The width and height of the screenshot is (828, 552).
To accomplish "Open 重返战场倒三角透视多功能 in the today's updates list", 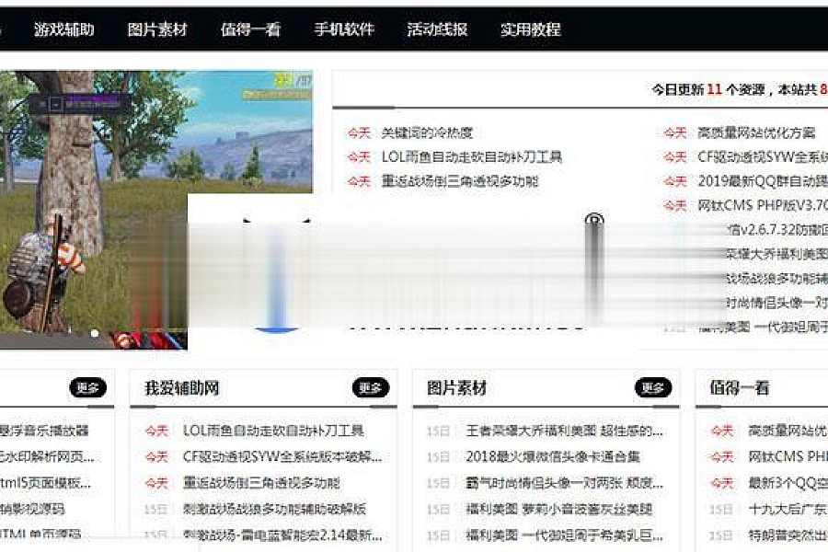I will [460, 181].
